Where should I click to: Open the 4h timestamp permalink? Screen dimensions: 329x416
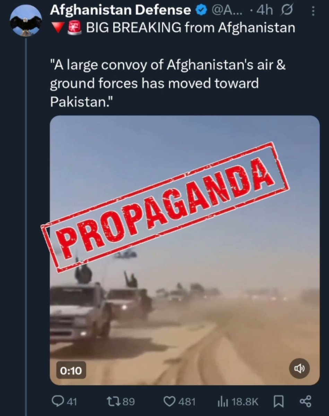tap(265, 10)
